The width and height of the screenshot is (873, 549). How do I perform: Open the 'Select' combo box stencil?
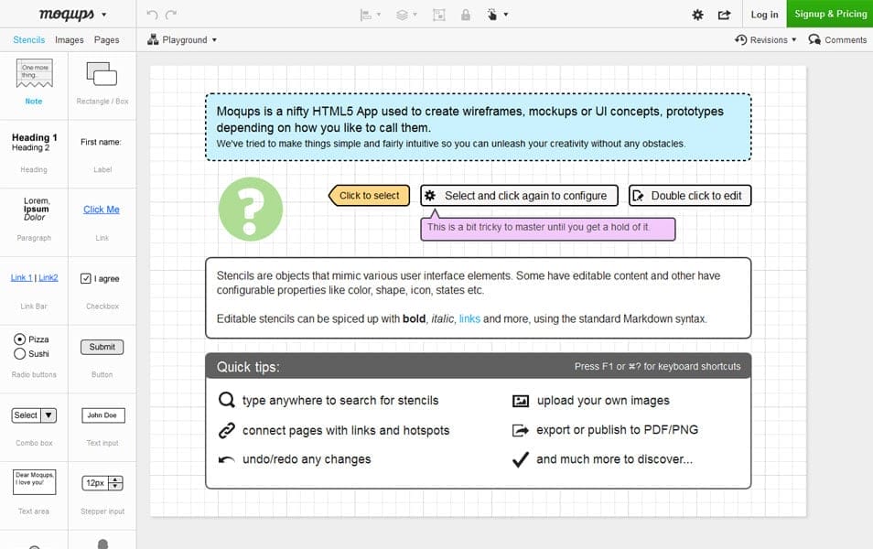33,415
